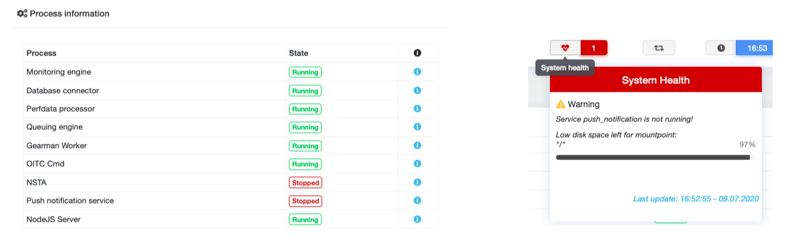Open info icon for NSTA process

(417, 182)
